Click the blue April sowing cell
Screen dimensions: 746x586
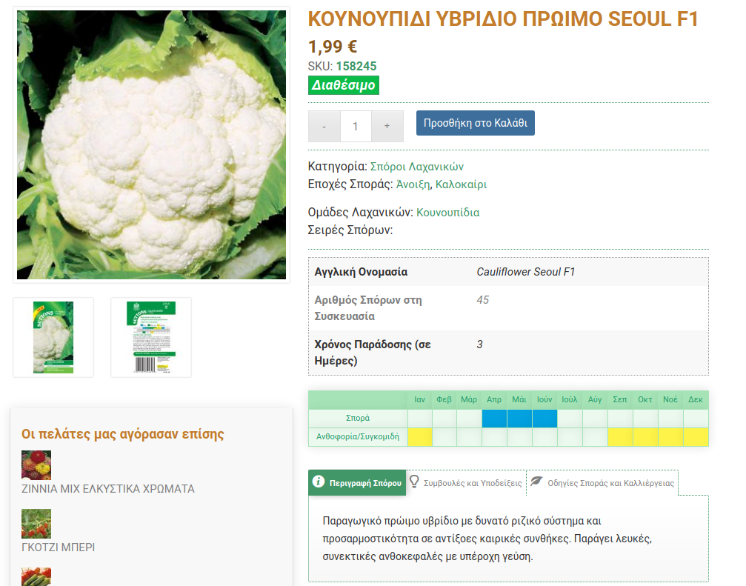[494, 419]
